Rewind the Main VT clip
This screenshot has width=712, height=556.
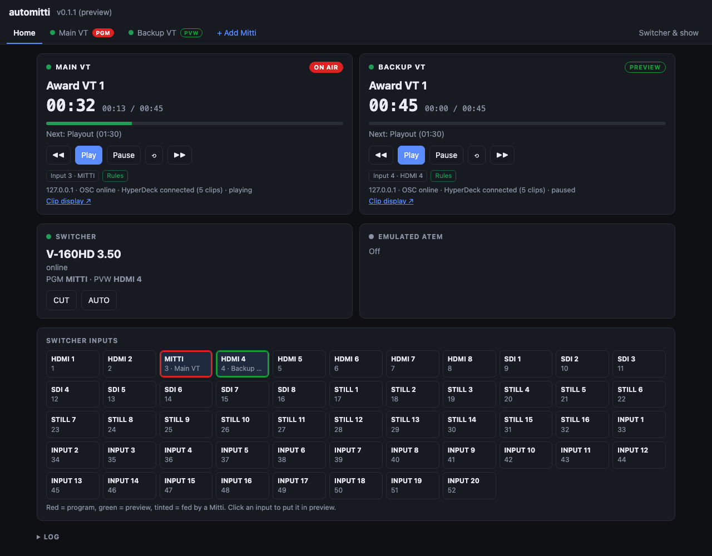pyautogui.click(x=58, y=155)
